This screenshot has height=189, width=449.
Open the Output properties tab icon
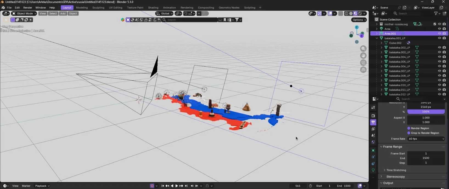pos(373,122)
